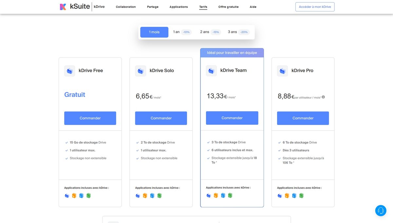The width and height of the screenshot is (393, 223).
Task: Click Commander for kDrive Team
Action: pyautogui.click(x=232, y=118)
